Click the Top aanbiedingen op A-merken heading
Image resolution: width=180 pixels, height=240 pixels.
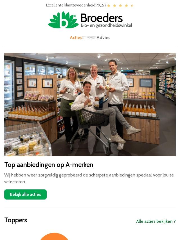pos(49,165)
